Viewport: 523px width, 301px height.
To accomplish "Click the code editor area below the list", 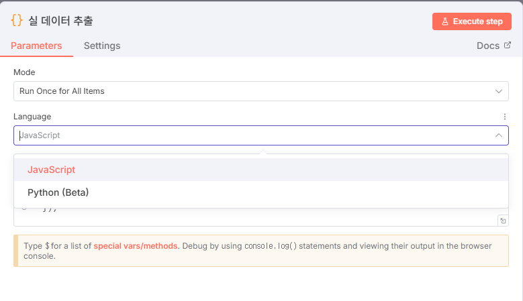I will 255,217.
